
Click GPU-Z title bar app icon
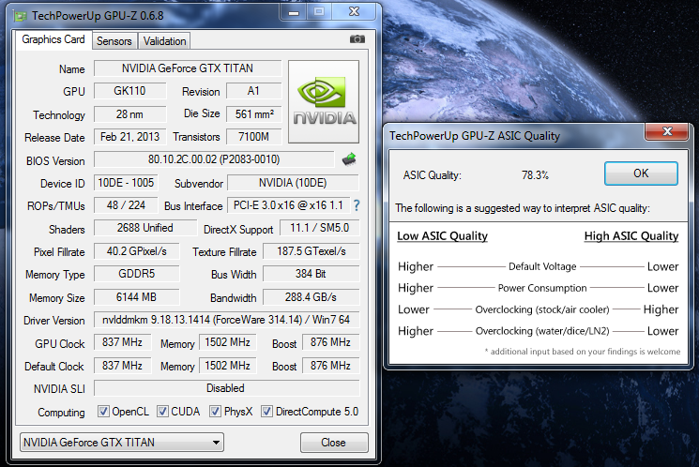pyautogui.click(x=21, y=14)
